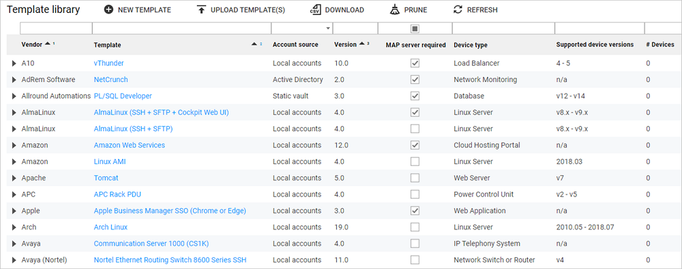Click the MAP server required filter checkbox
Image resolution: width=682 pixels, height=269 pixels.
point(415,28)
